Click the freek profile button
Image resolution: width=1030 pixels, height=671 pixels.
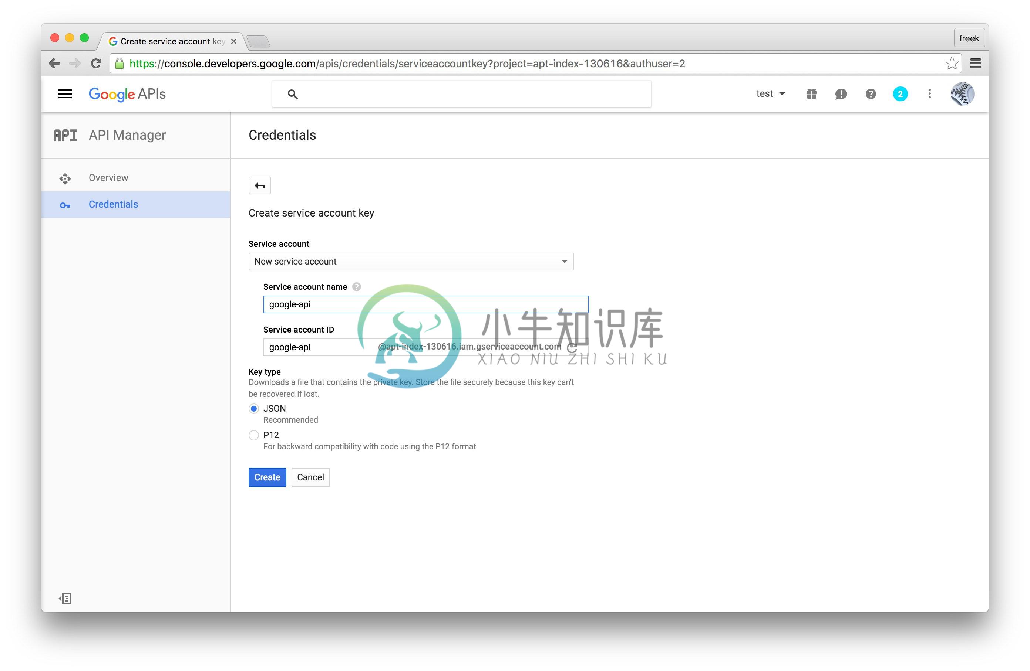(969, 38)
